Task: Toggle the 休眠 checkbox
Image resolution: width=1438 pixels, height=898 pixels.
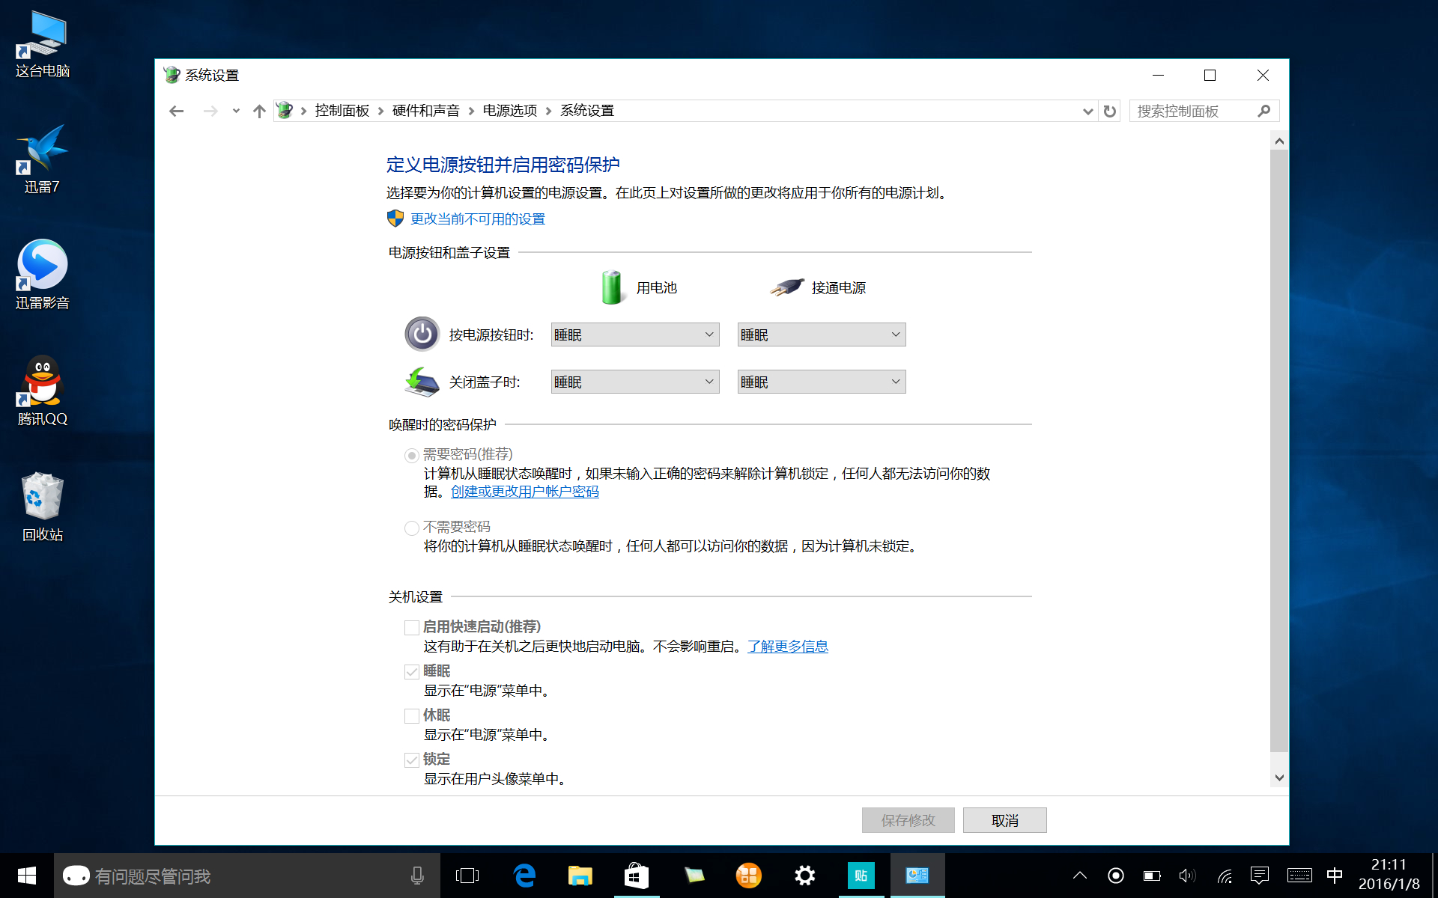Action: coord(412,715)
